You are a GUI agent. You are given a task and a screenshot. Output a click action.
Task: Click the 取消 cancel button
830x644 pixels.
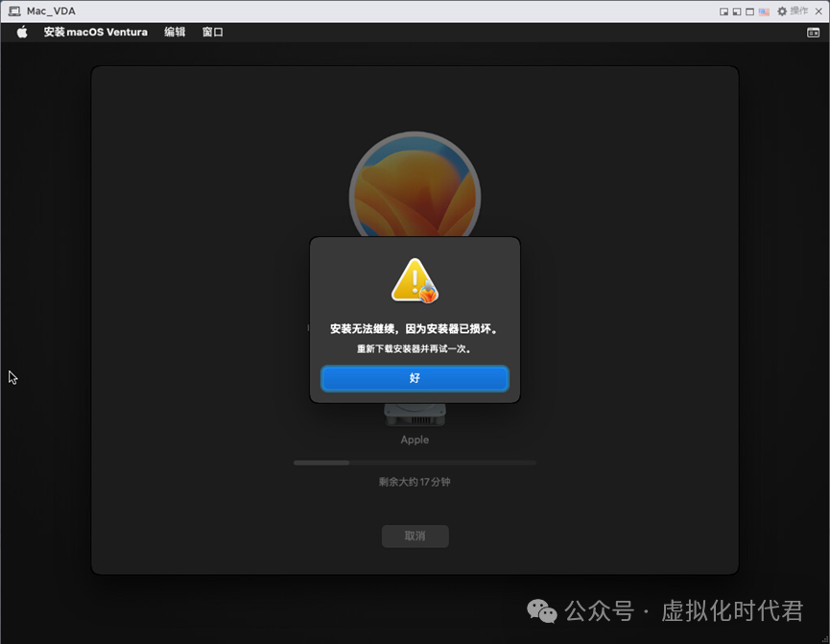[x=415, y=536]
